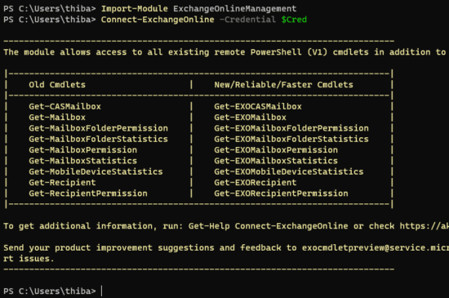Click the Get-EXOMailboxFolderStatistics entry
Viewport: 449px width, 298px height.
291,139
